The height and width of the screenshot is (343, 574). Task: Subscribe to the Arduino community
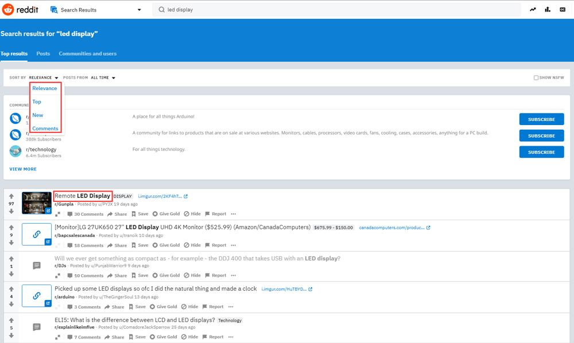coord(541,119)
